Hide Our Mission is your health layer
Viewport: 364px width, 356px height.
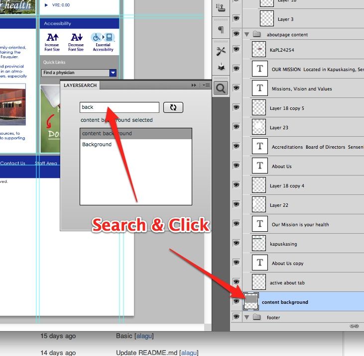pos(236,223)
